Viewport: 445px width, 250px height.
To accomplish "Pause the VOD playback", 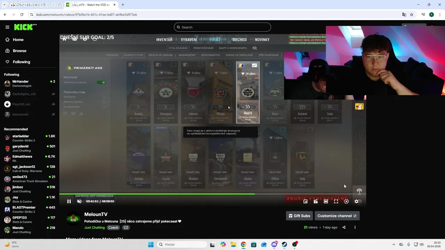I will [x=69, y=201].
